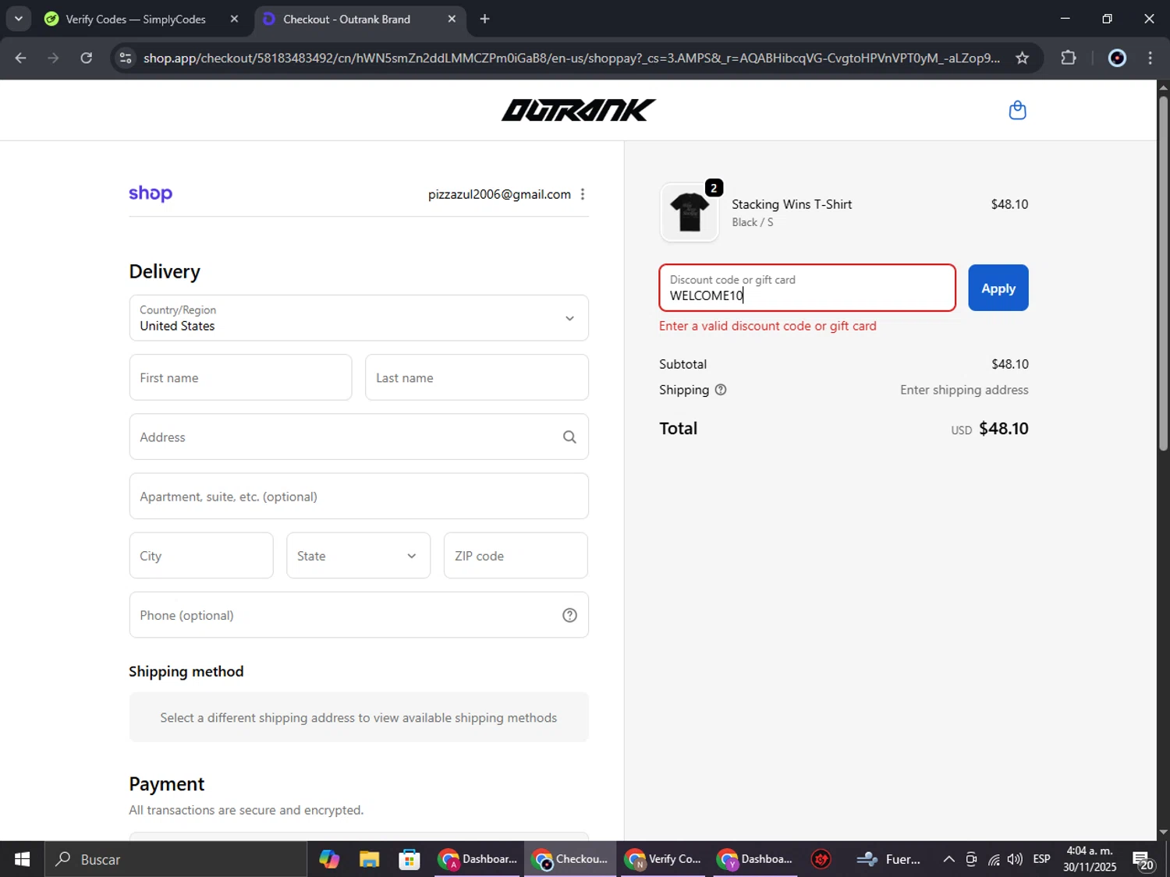
Task: Close the Verify Codes tab
Action: click(x=234, y=19)
